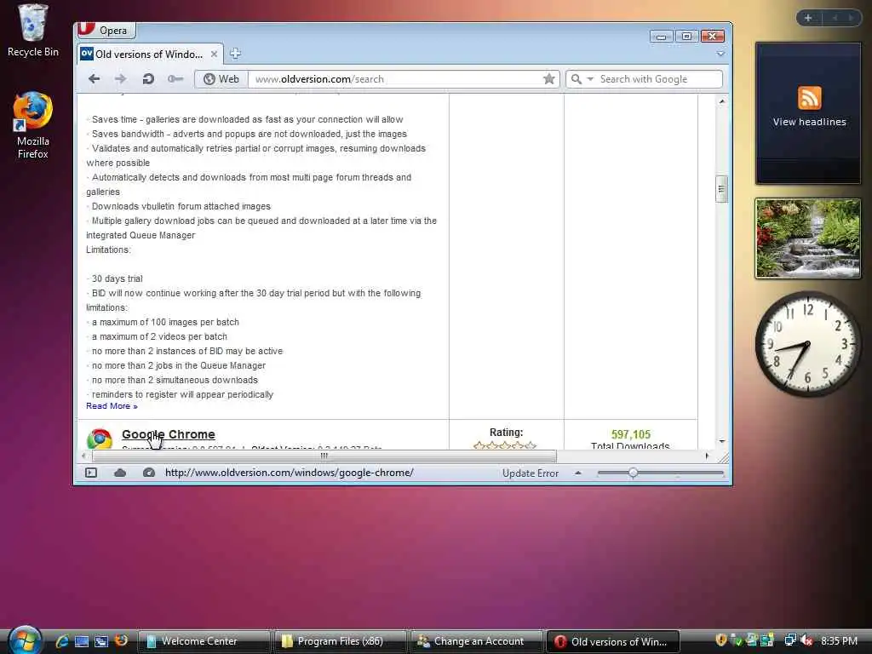Click "no more than 2 jobs in the Queue Manager"
This screenshot has height=654, width=872.
pyautogui.click(x=179, y=365)
